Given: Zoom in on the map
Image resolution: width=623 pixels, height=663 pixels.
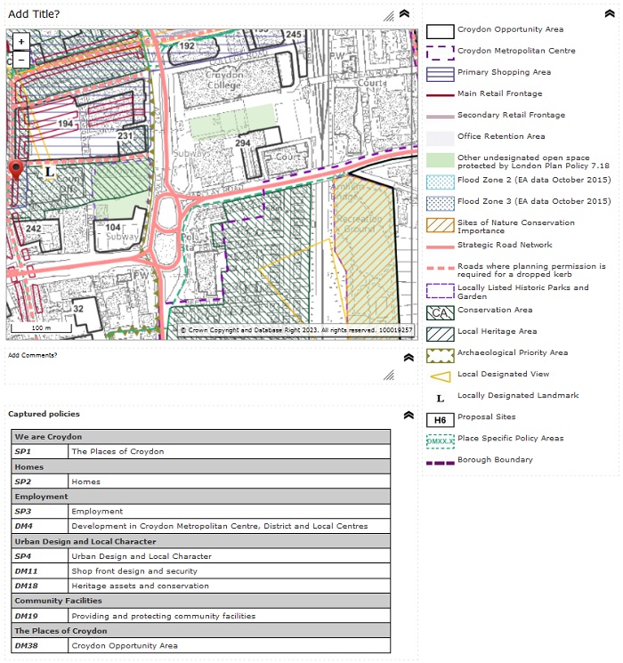Looking at the screenshot, I should pyautogui.click(x=21, y=42).
